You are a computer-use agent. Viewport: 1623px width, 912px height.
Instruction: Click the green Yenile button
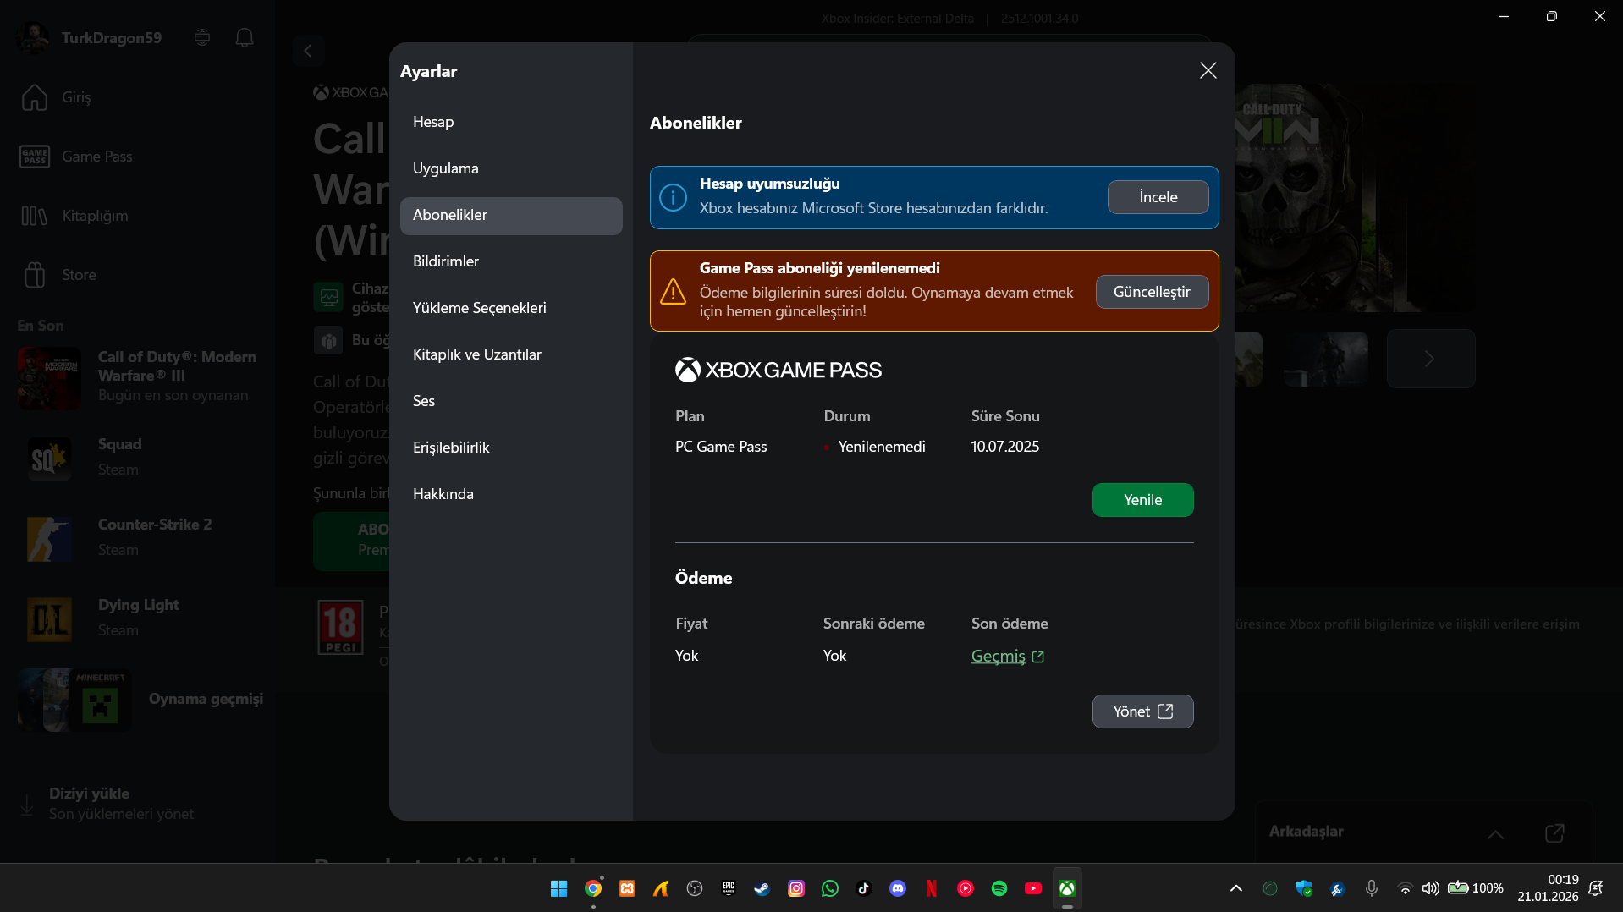[x=1142, y=500]
